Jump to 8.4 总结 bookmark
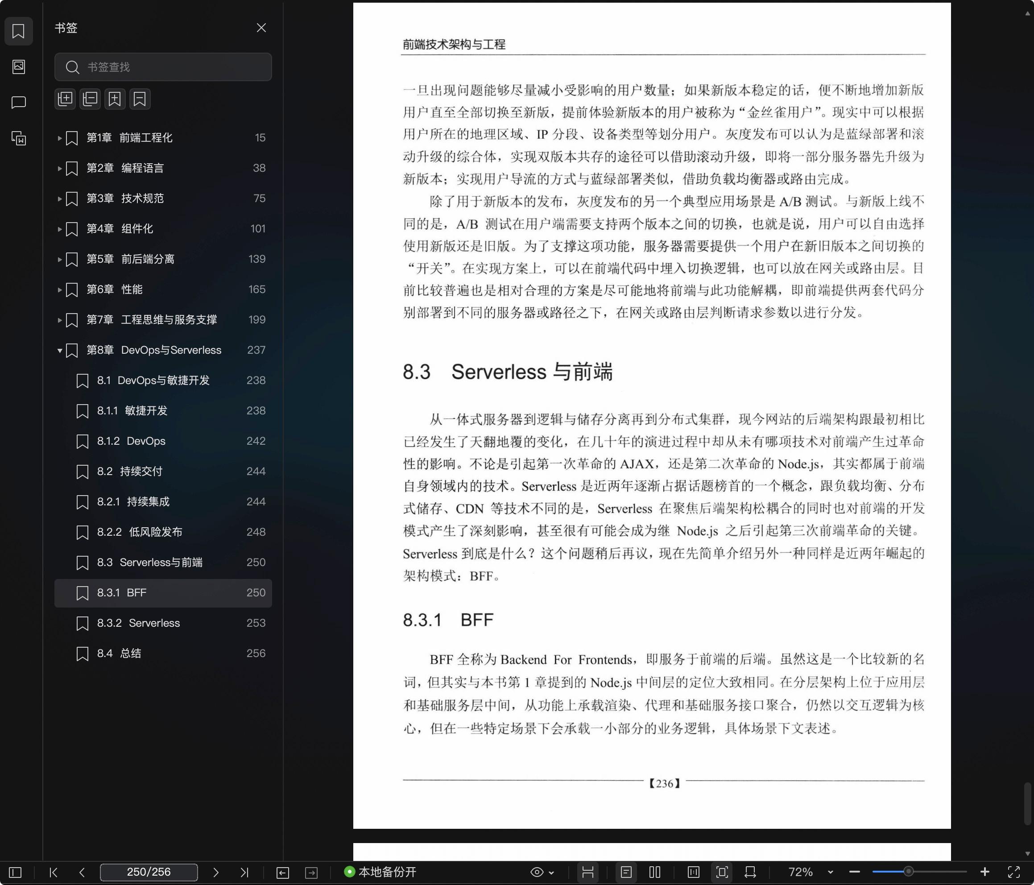This screenshot has height=885, width=1034. 163,653
